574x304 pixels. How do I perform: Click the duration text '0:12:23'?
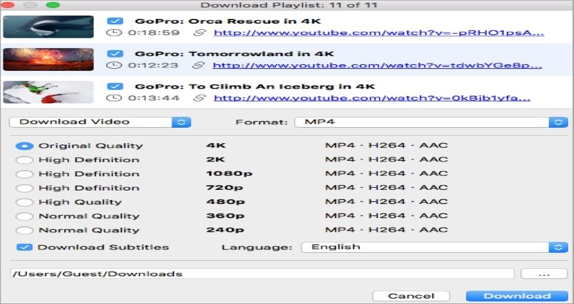[x=153, y=66]
